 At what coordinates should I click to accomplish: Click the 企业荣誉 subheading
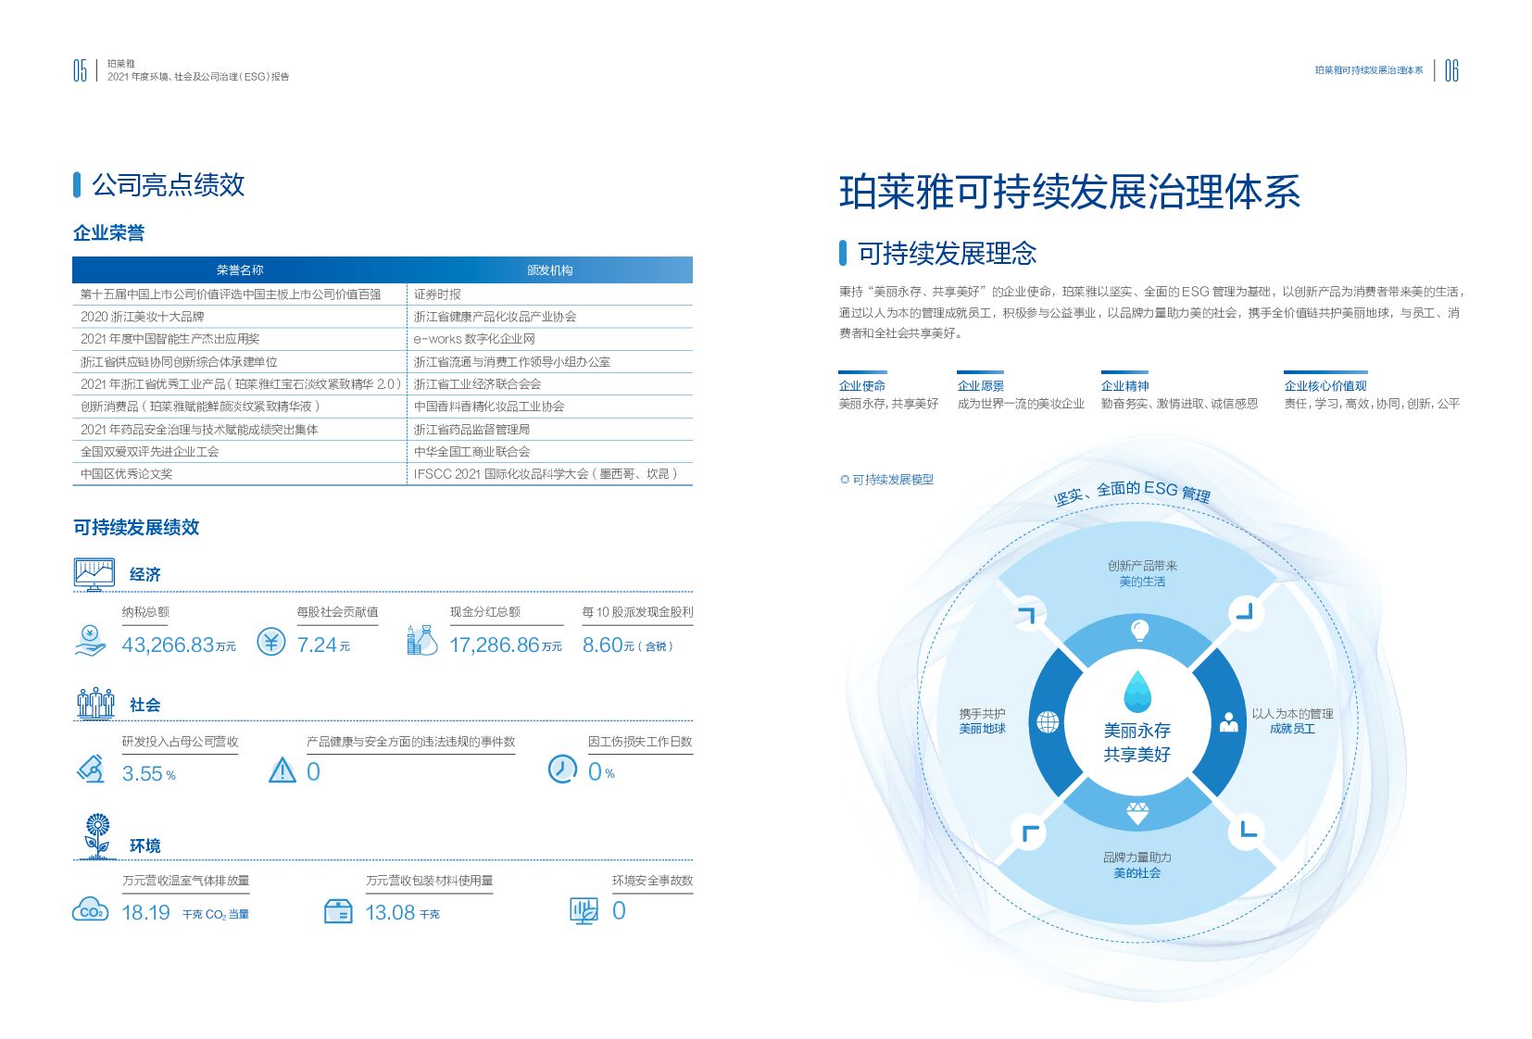109,232
